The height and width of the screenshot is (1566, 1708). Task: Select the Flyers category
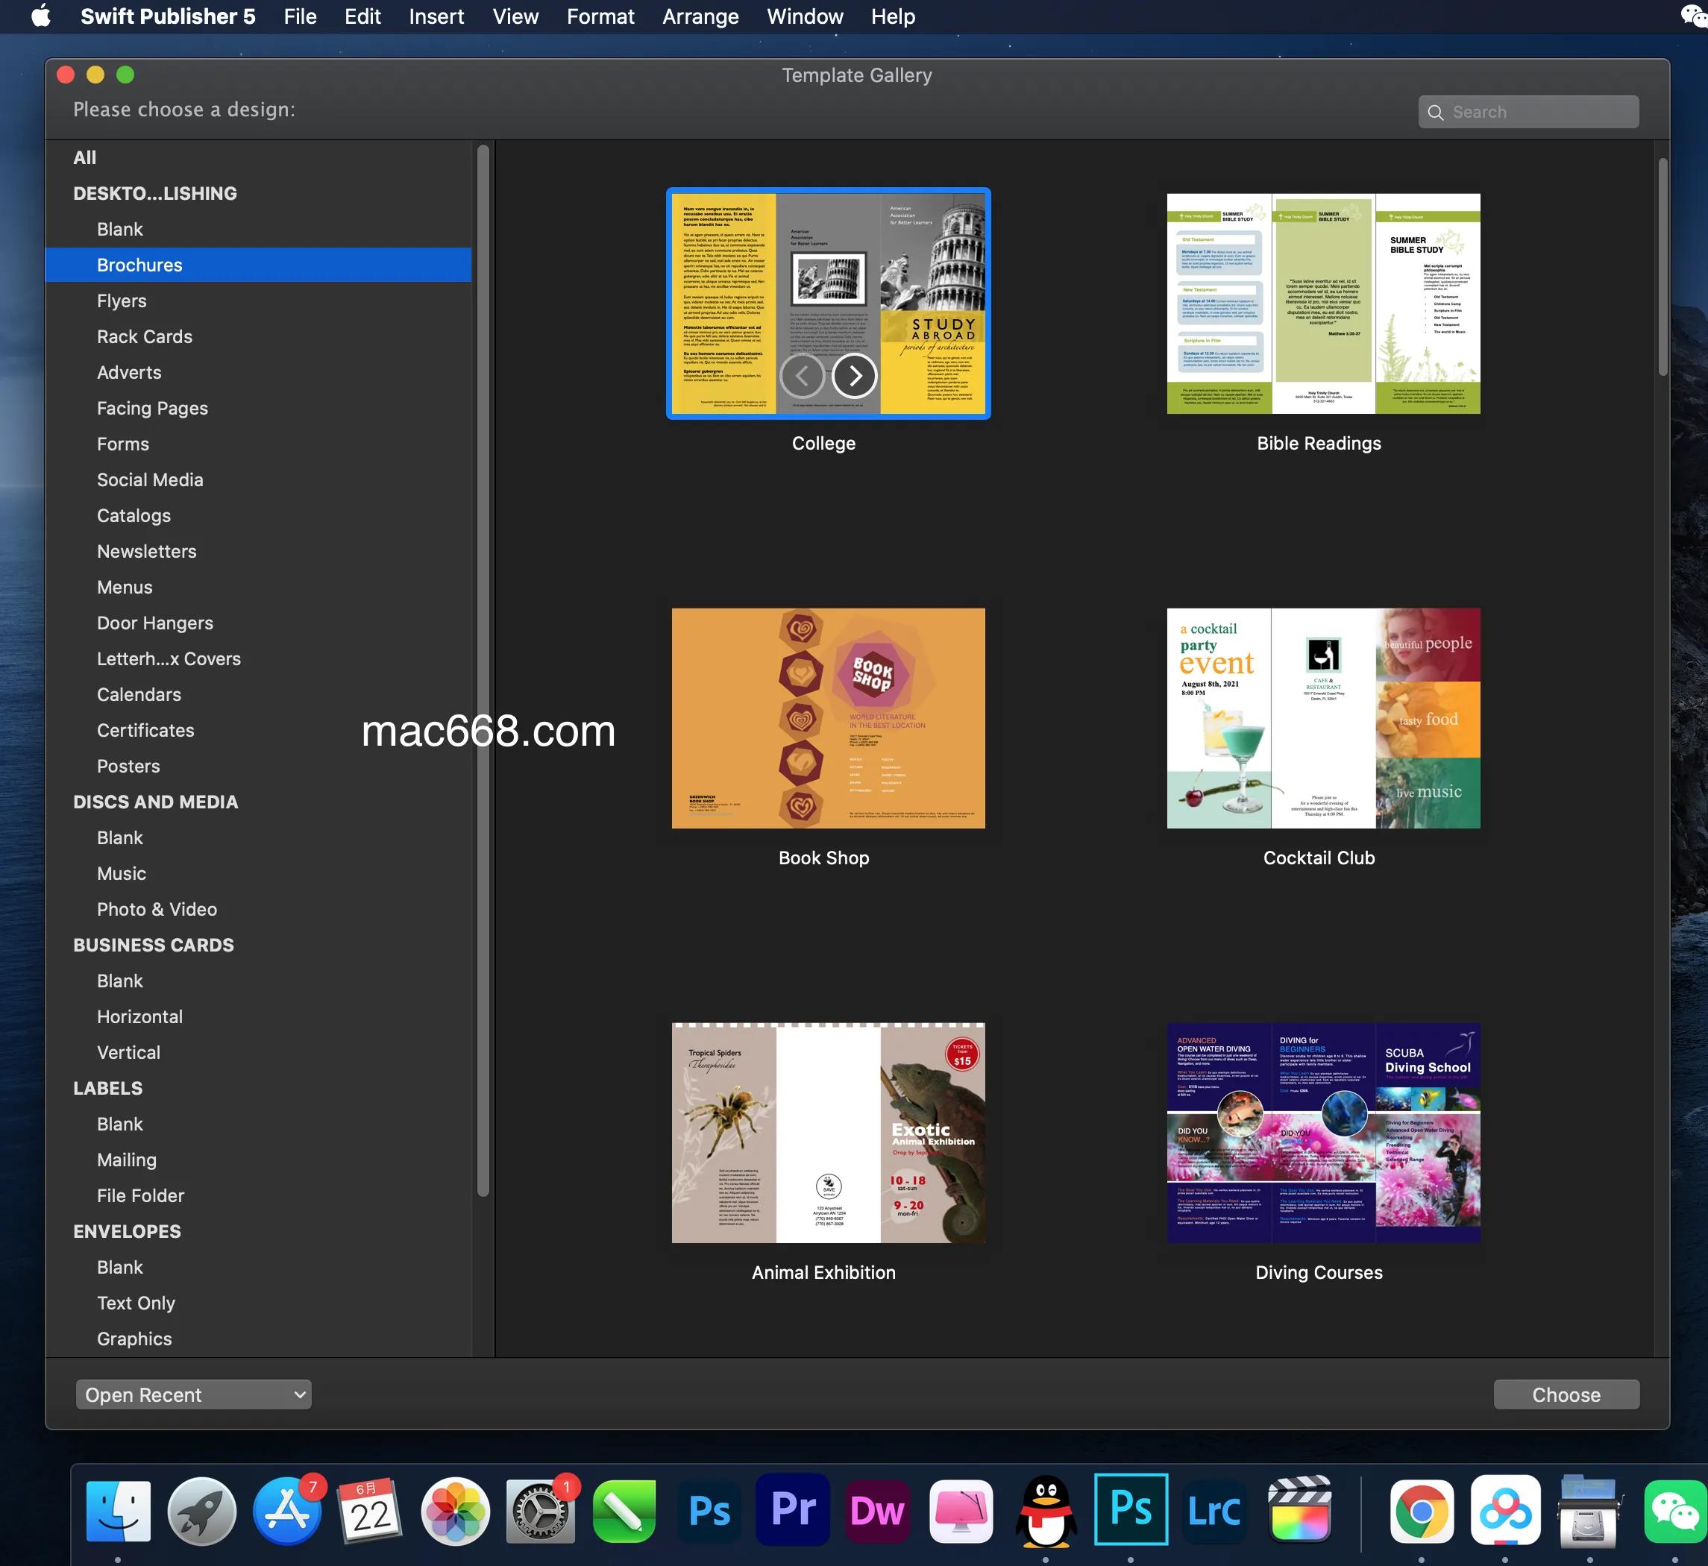tap(122, 301)
